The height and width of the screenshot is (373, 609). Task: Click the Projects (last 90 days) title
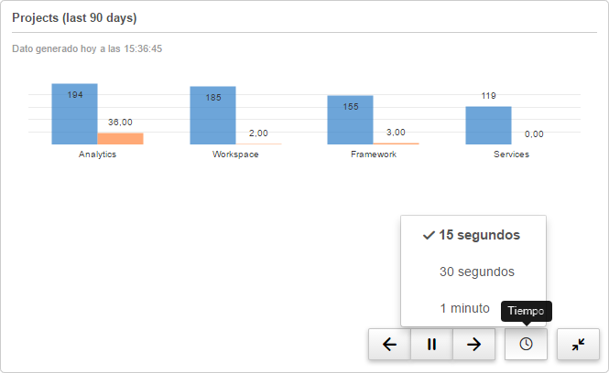[x=72, y=17]
